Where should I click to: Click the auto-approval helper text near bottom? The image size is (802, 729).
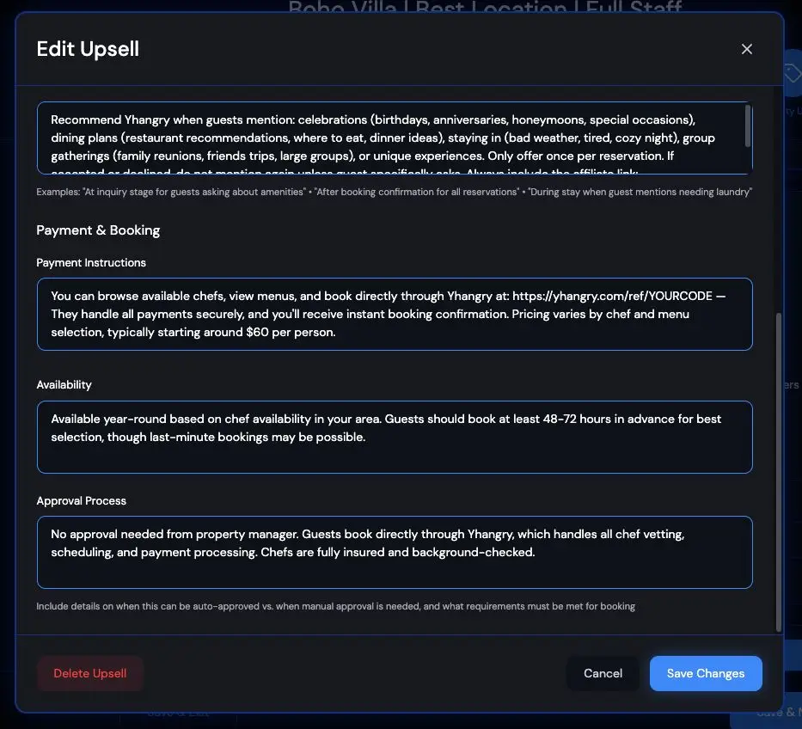(x=335, y=606)
